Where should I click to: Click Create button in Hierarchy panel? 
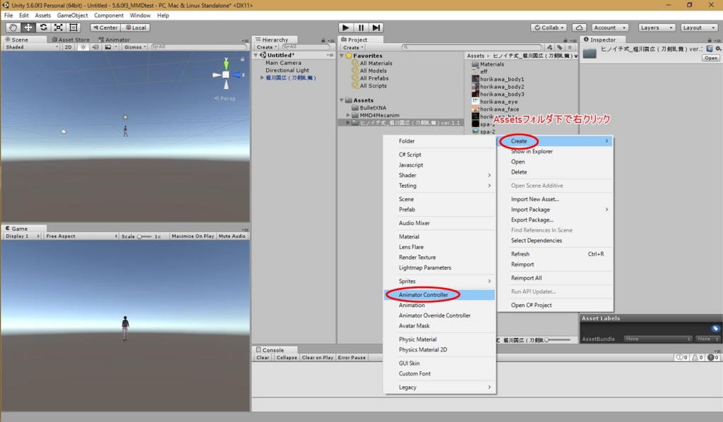pyautogui.click(x=266, y=47)
